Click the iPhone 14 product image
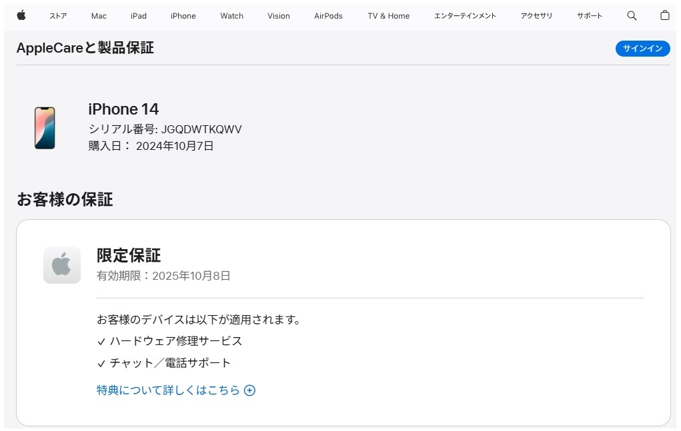 45,128
